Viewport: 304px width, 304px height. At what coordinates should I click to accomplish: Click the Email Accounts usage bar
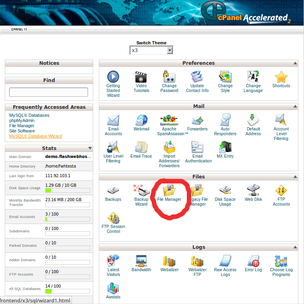68,219
